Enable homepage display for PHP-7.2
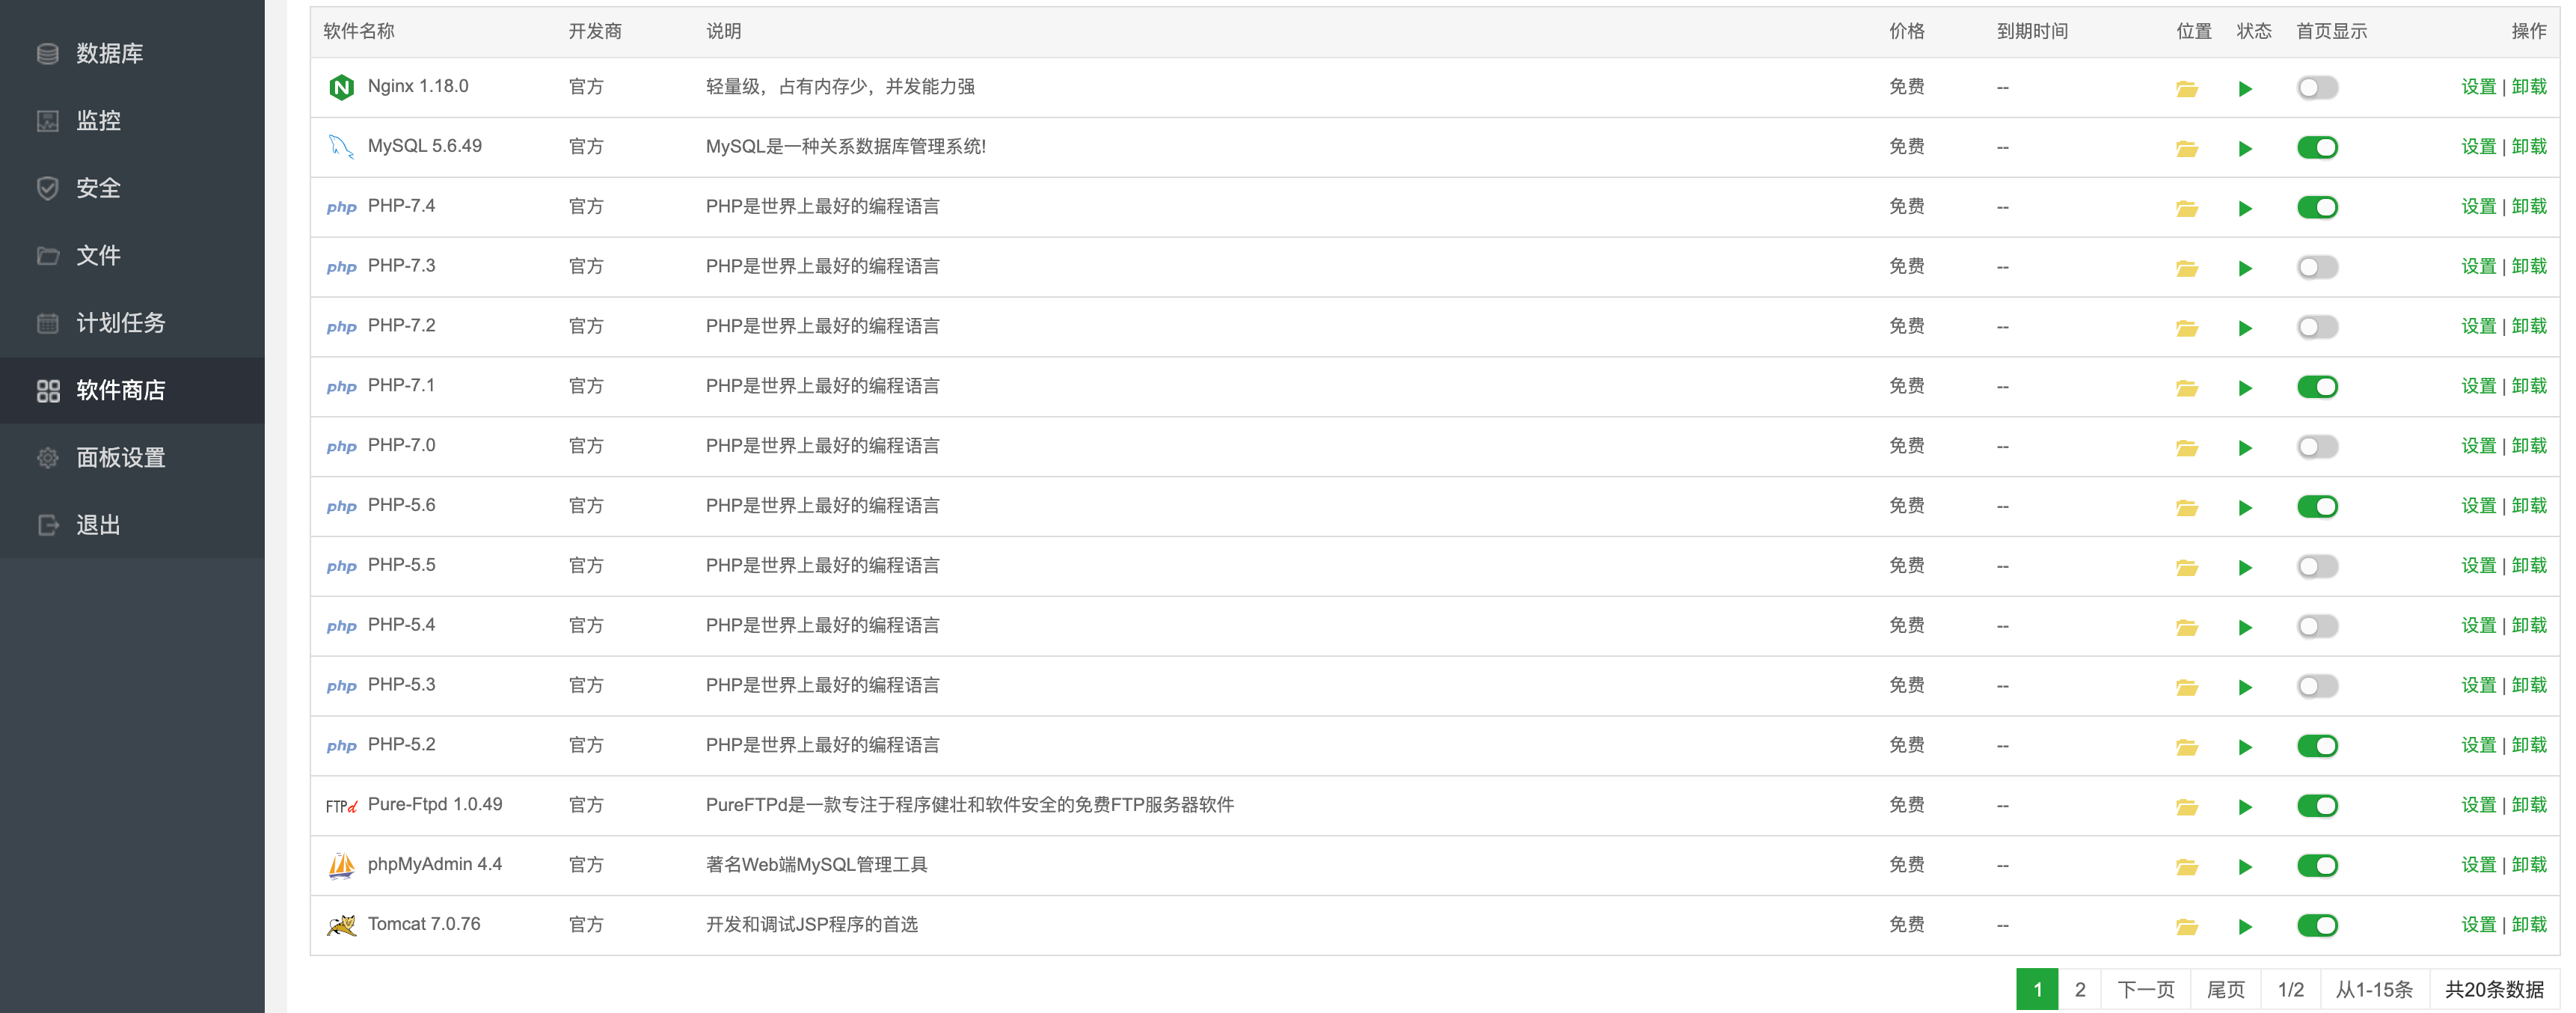Image resolution: width=2576 pixels, height=1013 pixels. pos(2317,327)
